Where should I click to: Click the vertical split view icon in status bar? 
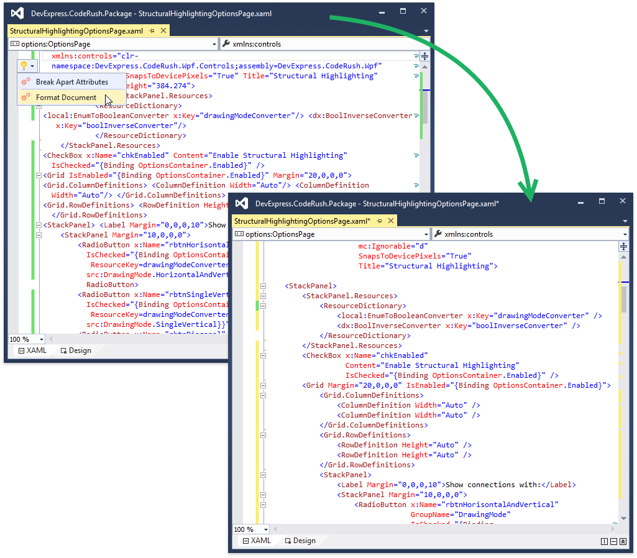pyautogui.click(x=604, y=542)
